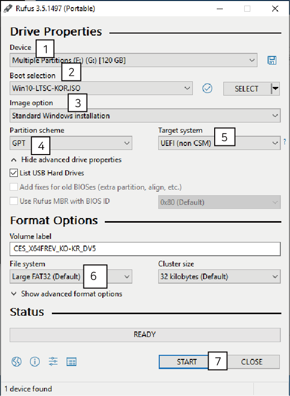Open the target system help question mark
The image size is (290, 396).
284,141
